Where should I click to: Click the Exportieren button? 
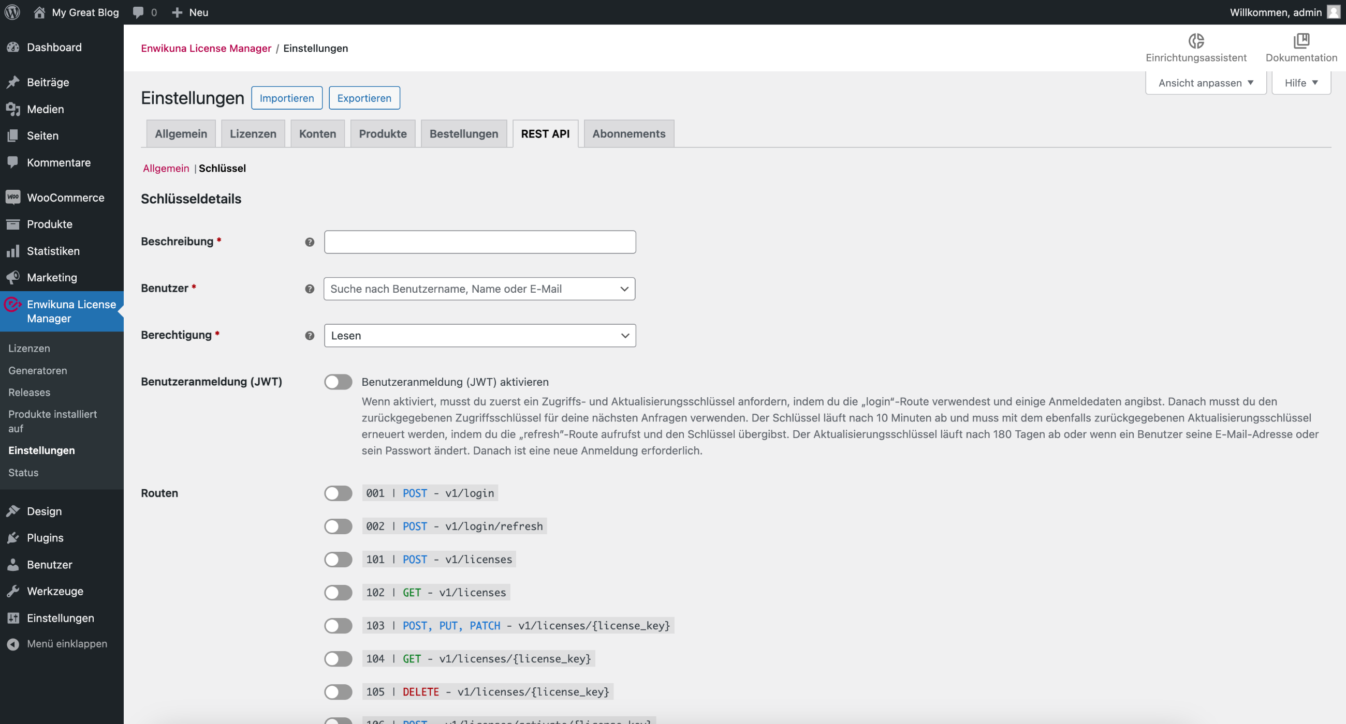pos(364,98)
